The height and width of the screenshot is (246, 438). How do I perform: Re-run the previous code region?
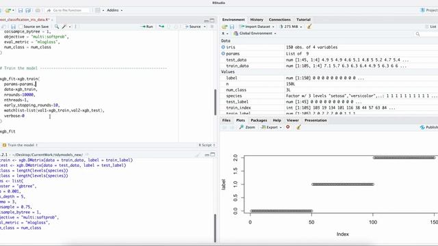click(x=162, y=27)
